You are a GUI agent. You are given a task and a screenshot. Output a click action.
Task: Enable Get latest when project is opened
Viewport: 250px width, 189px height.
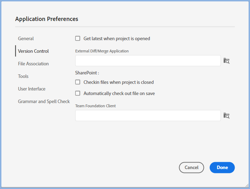click(x=78, y=38)
